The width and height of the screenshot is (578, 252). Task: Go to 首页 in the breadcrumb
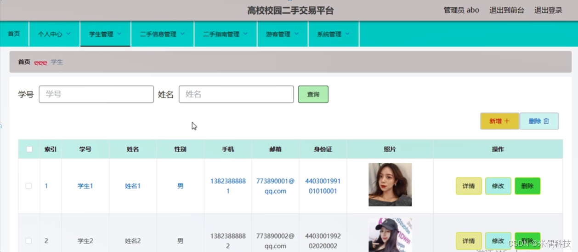pos(24,62)
